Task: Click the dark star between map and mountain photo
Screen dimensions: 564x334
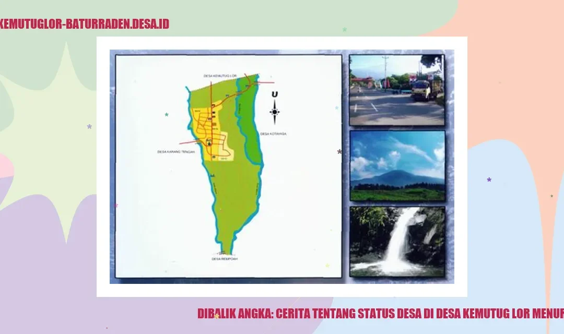Action: pyautogui.click(x=339, y=152)
